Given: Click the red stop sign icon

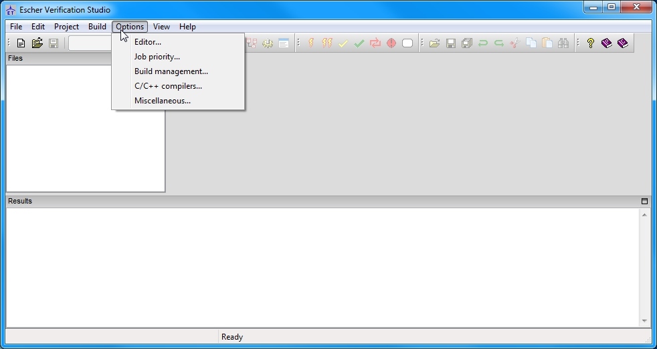Looking at the screenshot, I should click(x=391, y=43).
